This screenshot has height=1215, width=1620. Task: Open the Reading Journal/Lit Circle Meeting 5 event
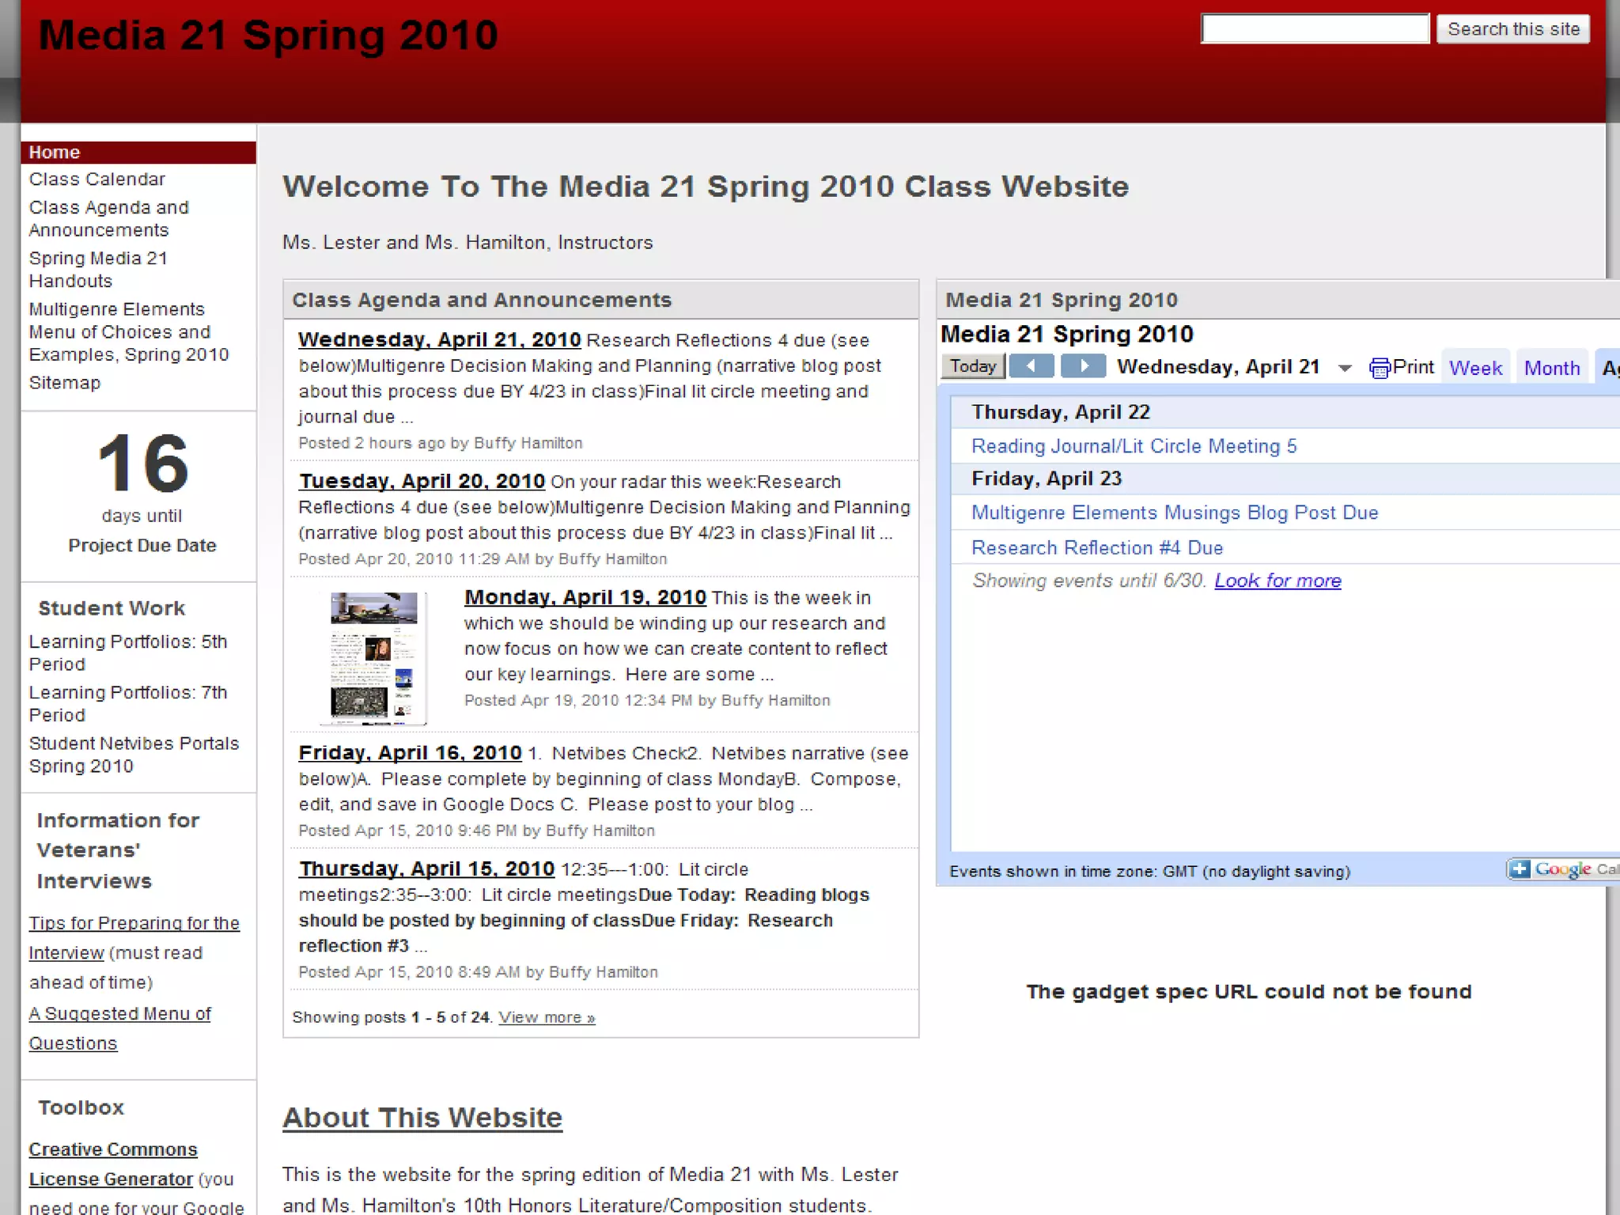tap(1134, 446)
